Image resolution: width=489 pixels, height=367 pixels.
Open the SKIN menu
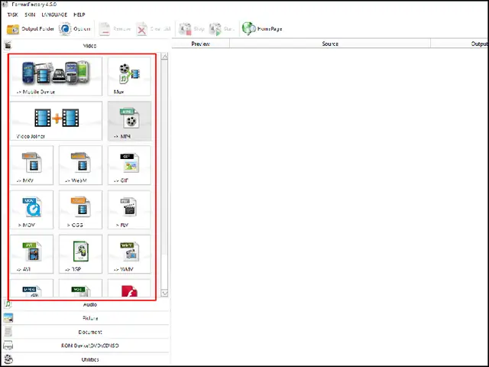(30, 15)
